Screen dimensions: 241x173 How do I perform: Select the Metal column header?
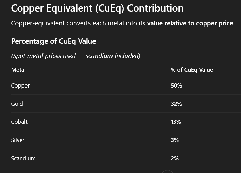(x=18, y=70)
